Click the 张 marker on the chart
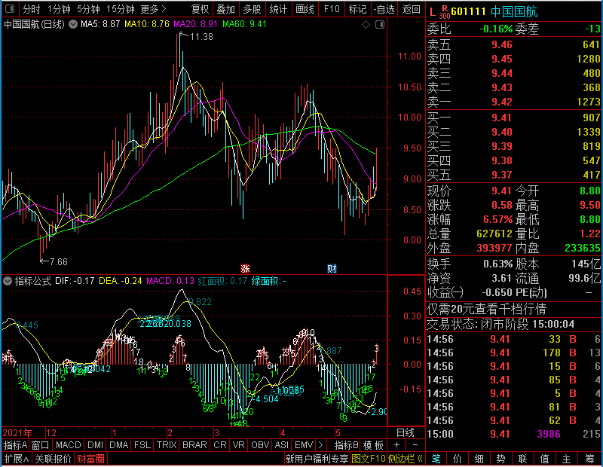Viewport: 603px width, 467px height. tap(245, 268)
